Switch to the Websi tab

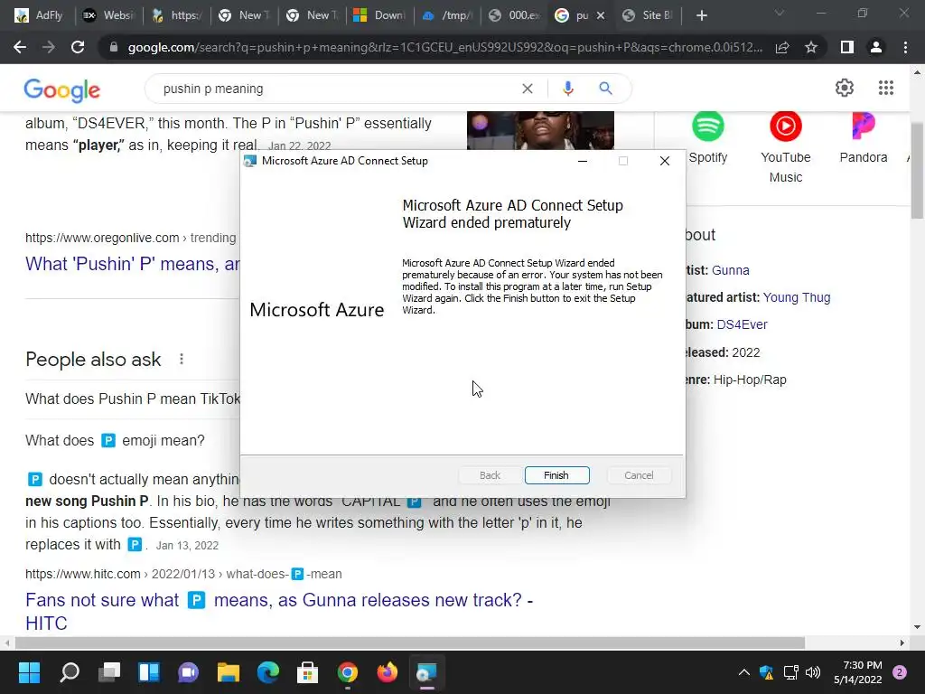pos(108,15)
